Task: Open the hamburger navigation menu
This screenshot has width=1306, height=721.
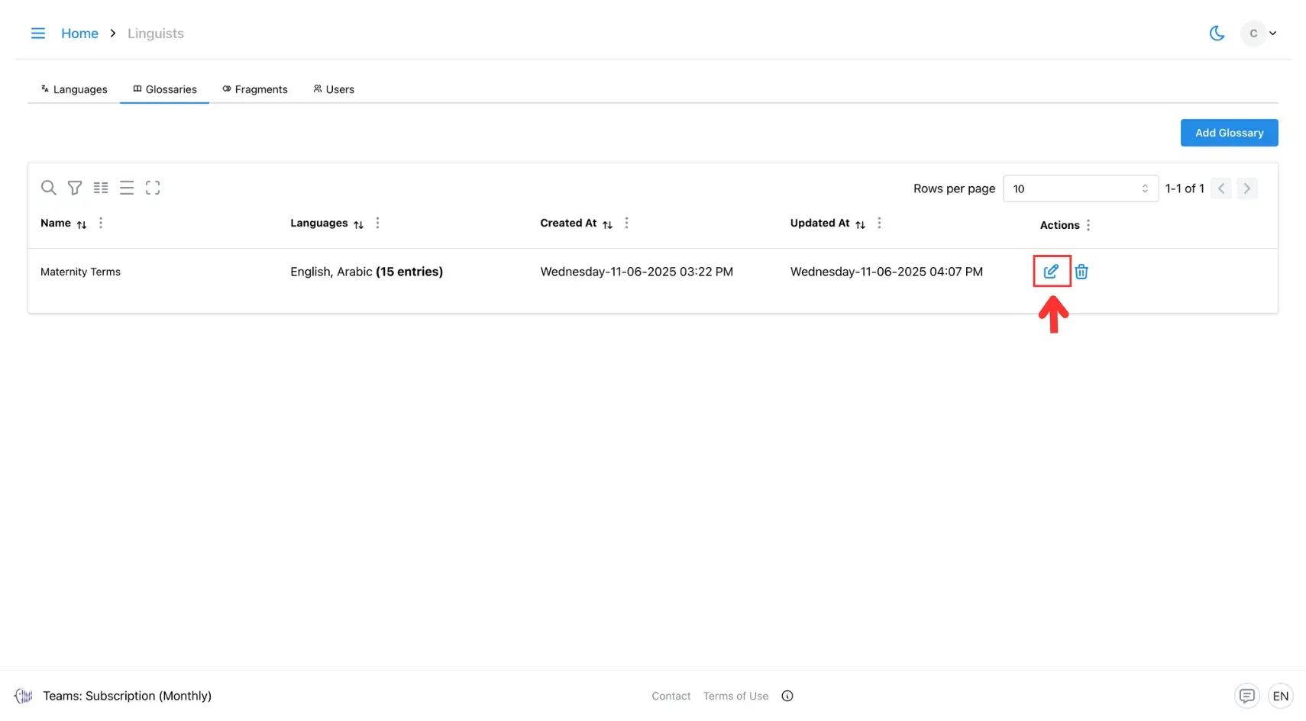Action: coord(37,34)
